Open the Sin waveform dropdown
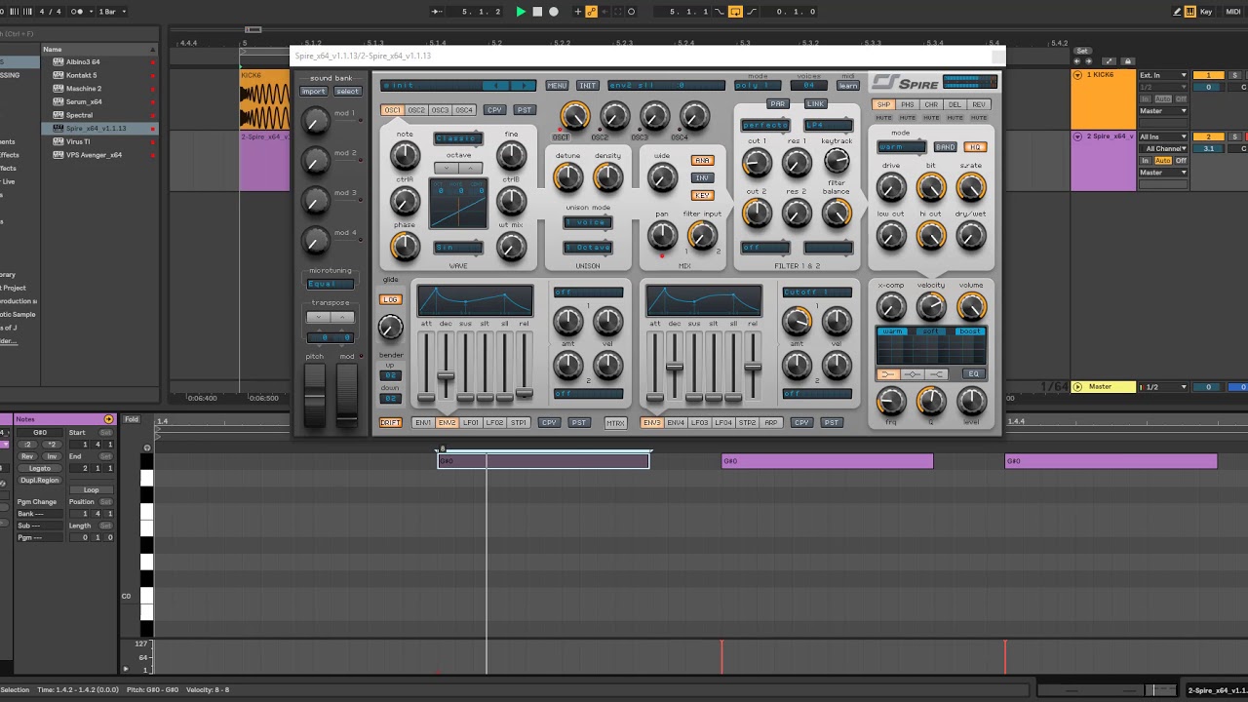The width and height of the screenshot is (1248, 702). [458, 248]
